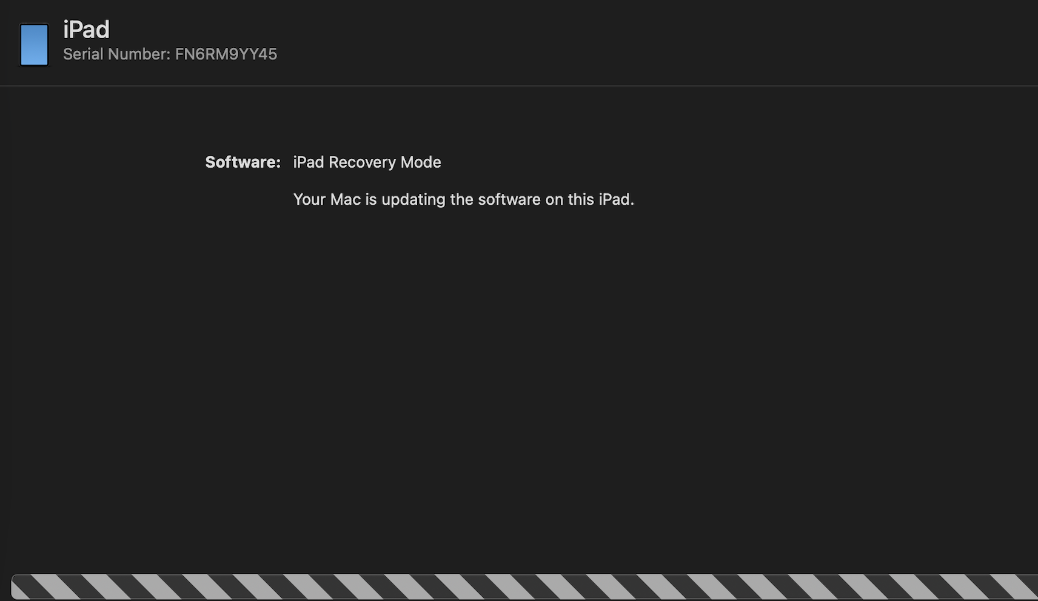Click the word iPad in Recovery Mode line

coord(309,162)
